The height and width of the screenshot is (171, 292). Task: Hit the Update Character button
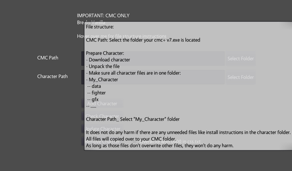pyautogui.click(x=103, y=129)
